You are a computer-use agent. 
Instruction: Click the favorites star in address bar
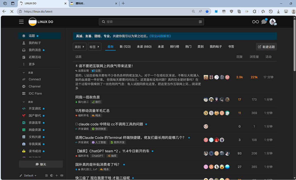pos(207,12)
